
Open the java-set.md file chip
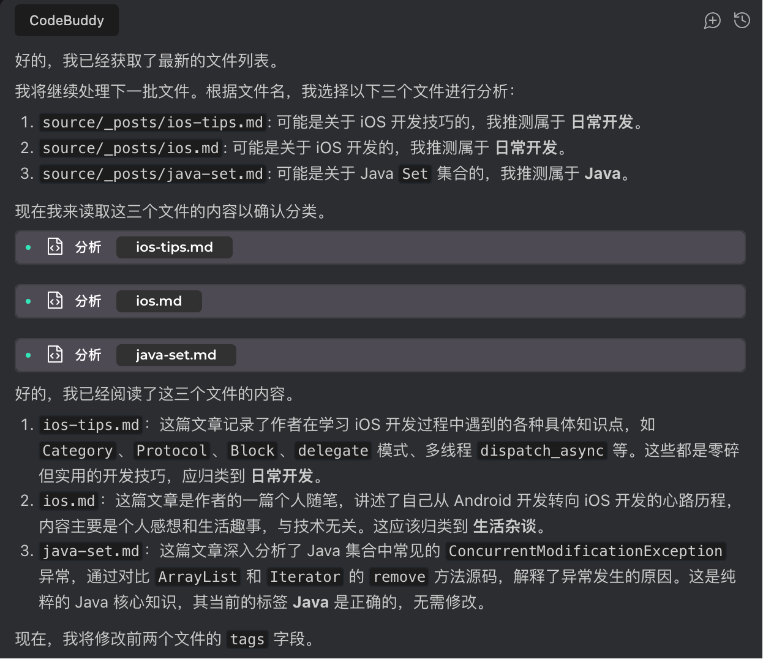point(176,355)
